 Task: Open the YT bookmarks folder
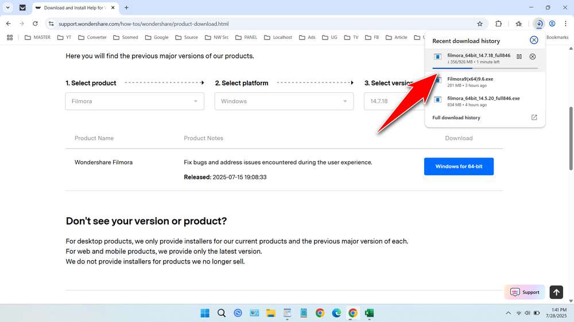[x=64, y=37]
